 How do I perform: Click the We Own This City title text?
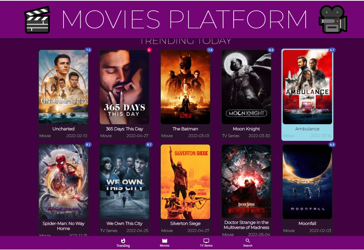click(x=124, y=224)
